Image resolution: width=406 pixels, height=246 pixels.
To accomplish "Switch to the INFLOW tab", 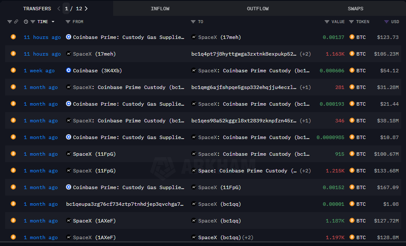I will [x=160, y=9].
